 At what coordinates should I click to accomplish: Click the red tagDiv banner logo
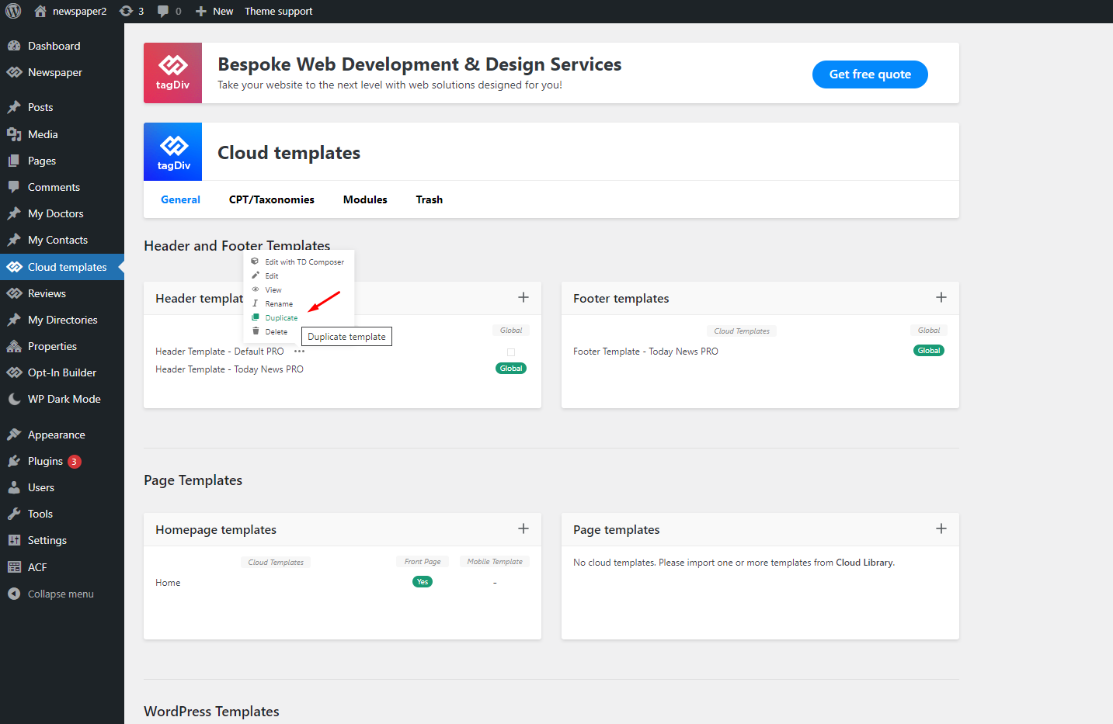172,73
